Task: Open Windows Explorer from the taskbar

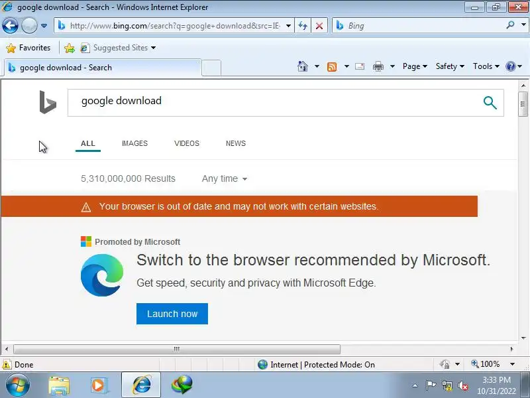Action: (x=59, y=385)
